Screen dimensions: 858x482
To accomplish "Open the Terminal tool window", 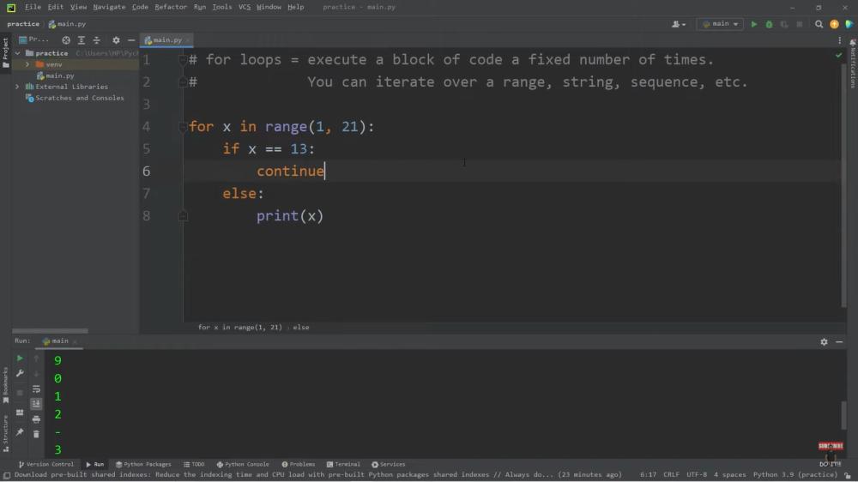I will pyautogui.click(x=343, y=465).
